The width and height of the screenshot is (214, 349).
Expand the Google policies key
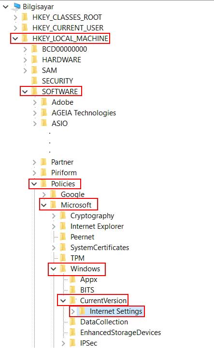44,195
